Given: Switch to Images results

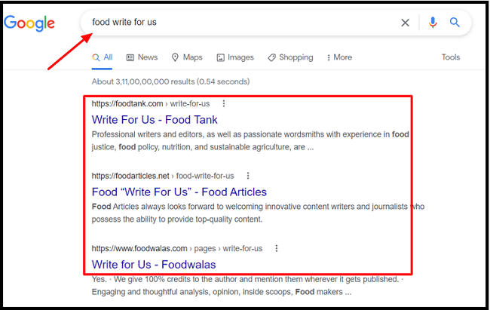Looking at the screenshot, I should 235,57.
